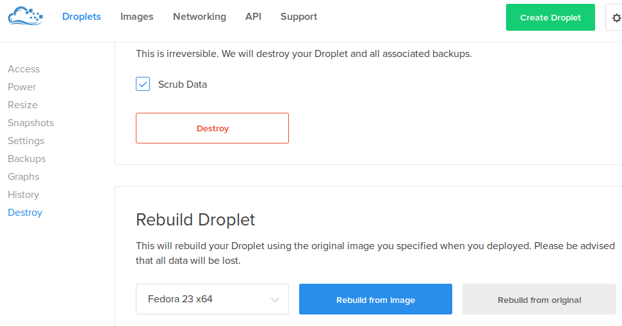Image resolution: width=622 pixels, height=326 pixels.
Task: Open Backups in the sidebar
Action: coord(26,159)
